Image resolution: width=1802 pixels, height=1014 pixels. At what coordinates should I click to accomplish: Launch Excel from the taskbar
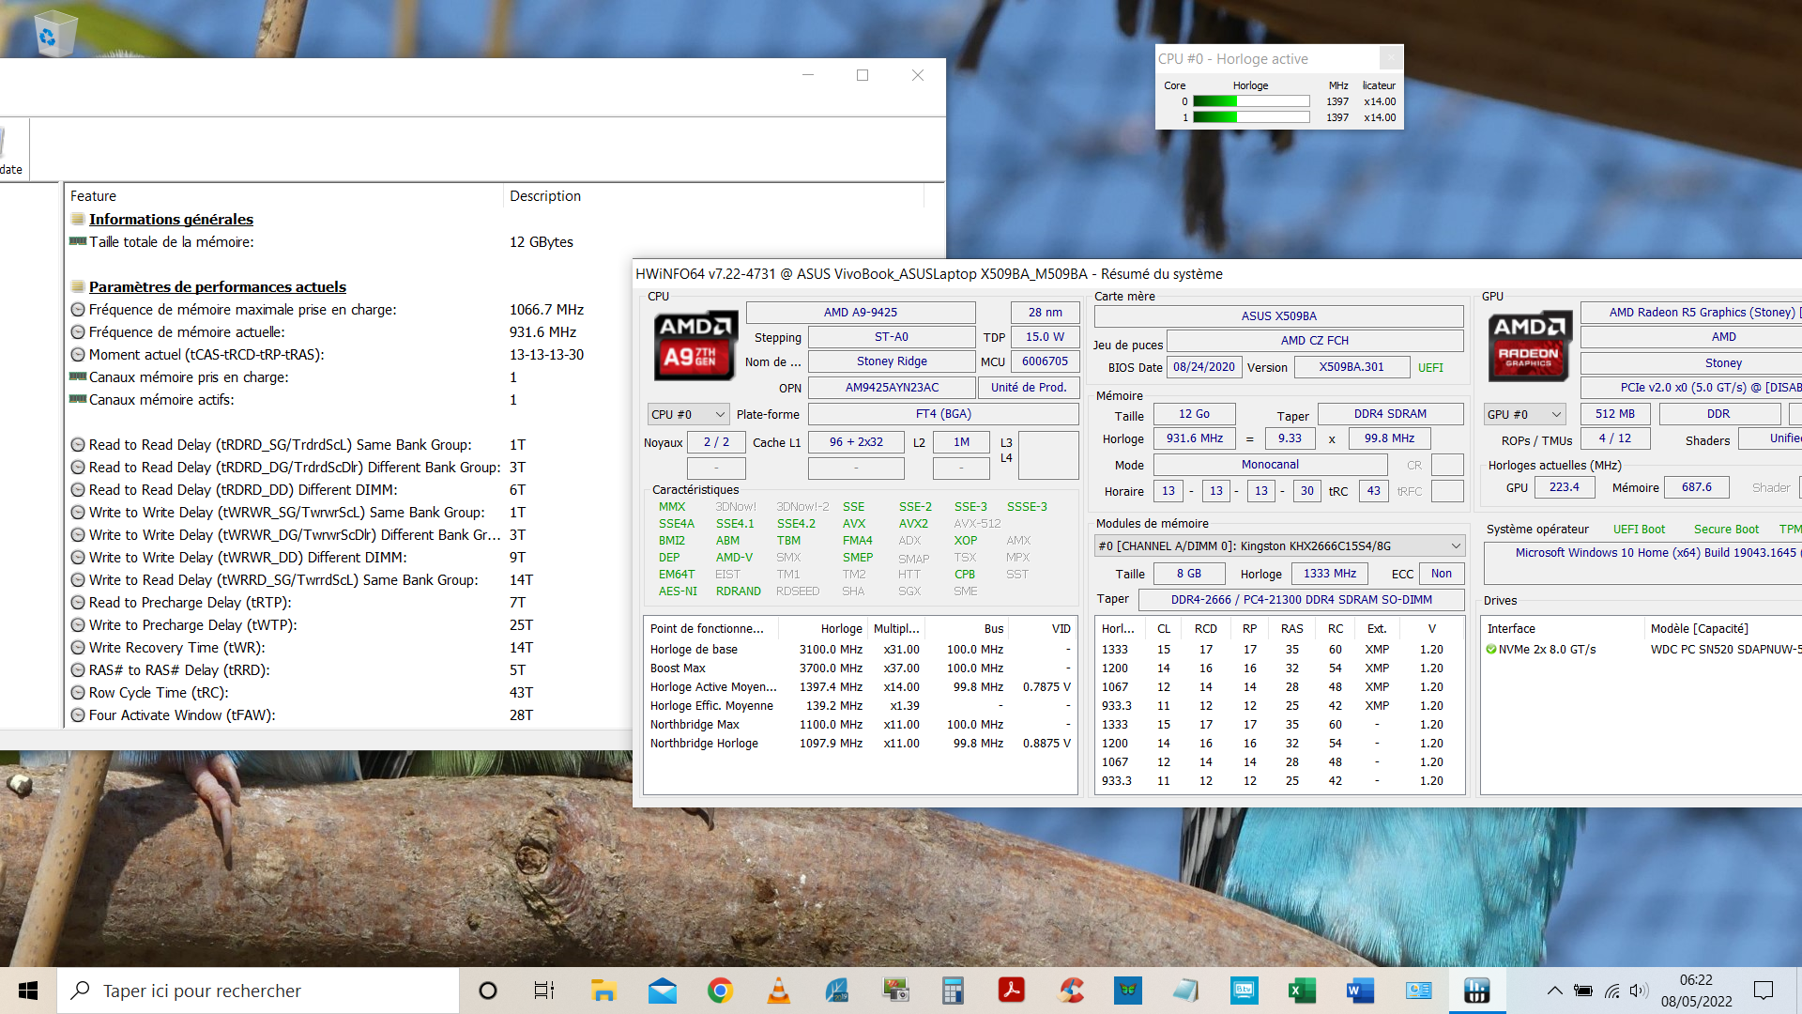pyautogui.click(x=1302, y=991)
